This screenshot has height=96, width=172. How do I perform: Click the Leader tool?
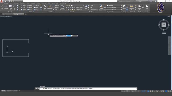55,7
